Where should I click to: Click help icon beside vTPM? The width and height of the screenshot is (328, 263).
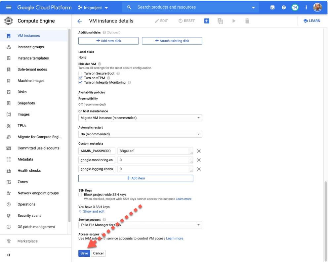coord(108,78)
